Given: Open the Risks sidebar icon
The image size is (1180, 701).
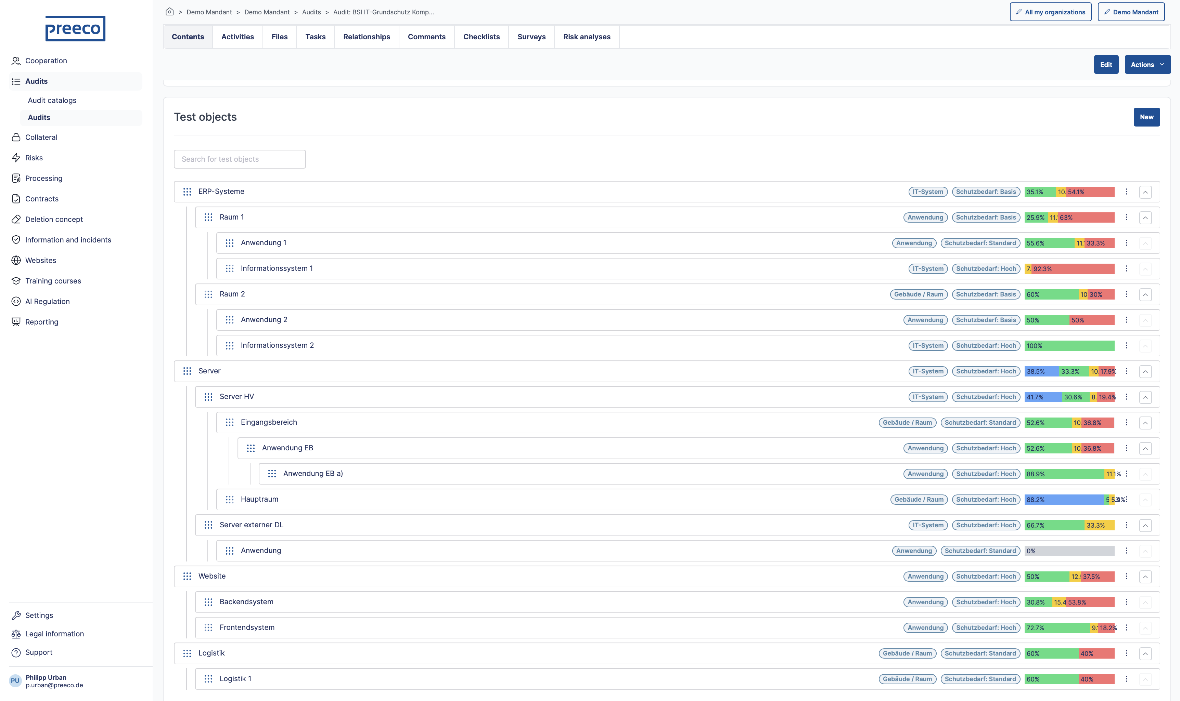Looking at the screenshot, I should point(16,158).
